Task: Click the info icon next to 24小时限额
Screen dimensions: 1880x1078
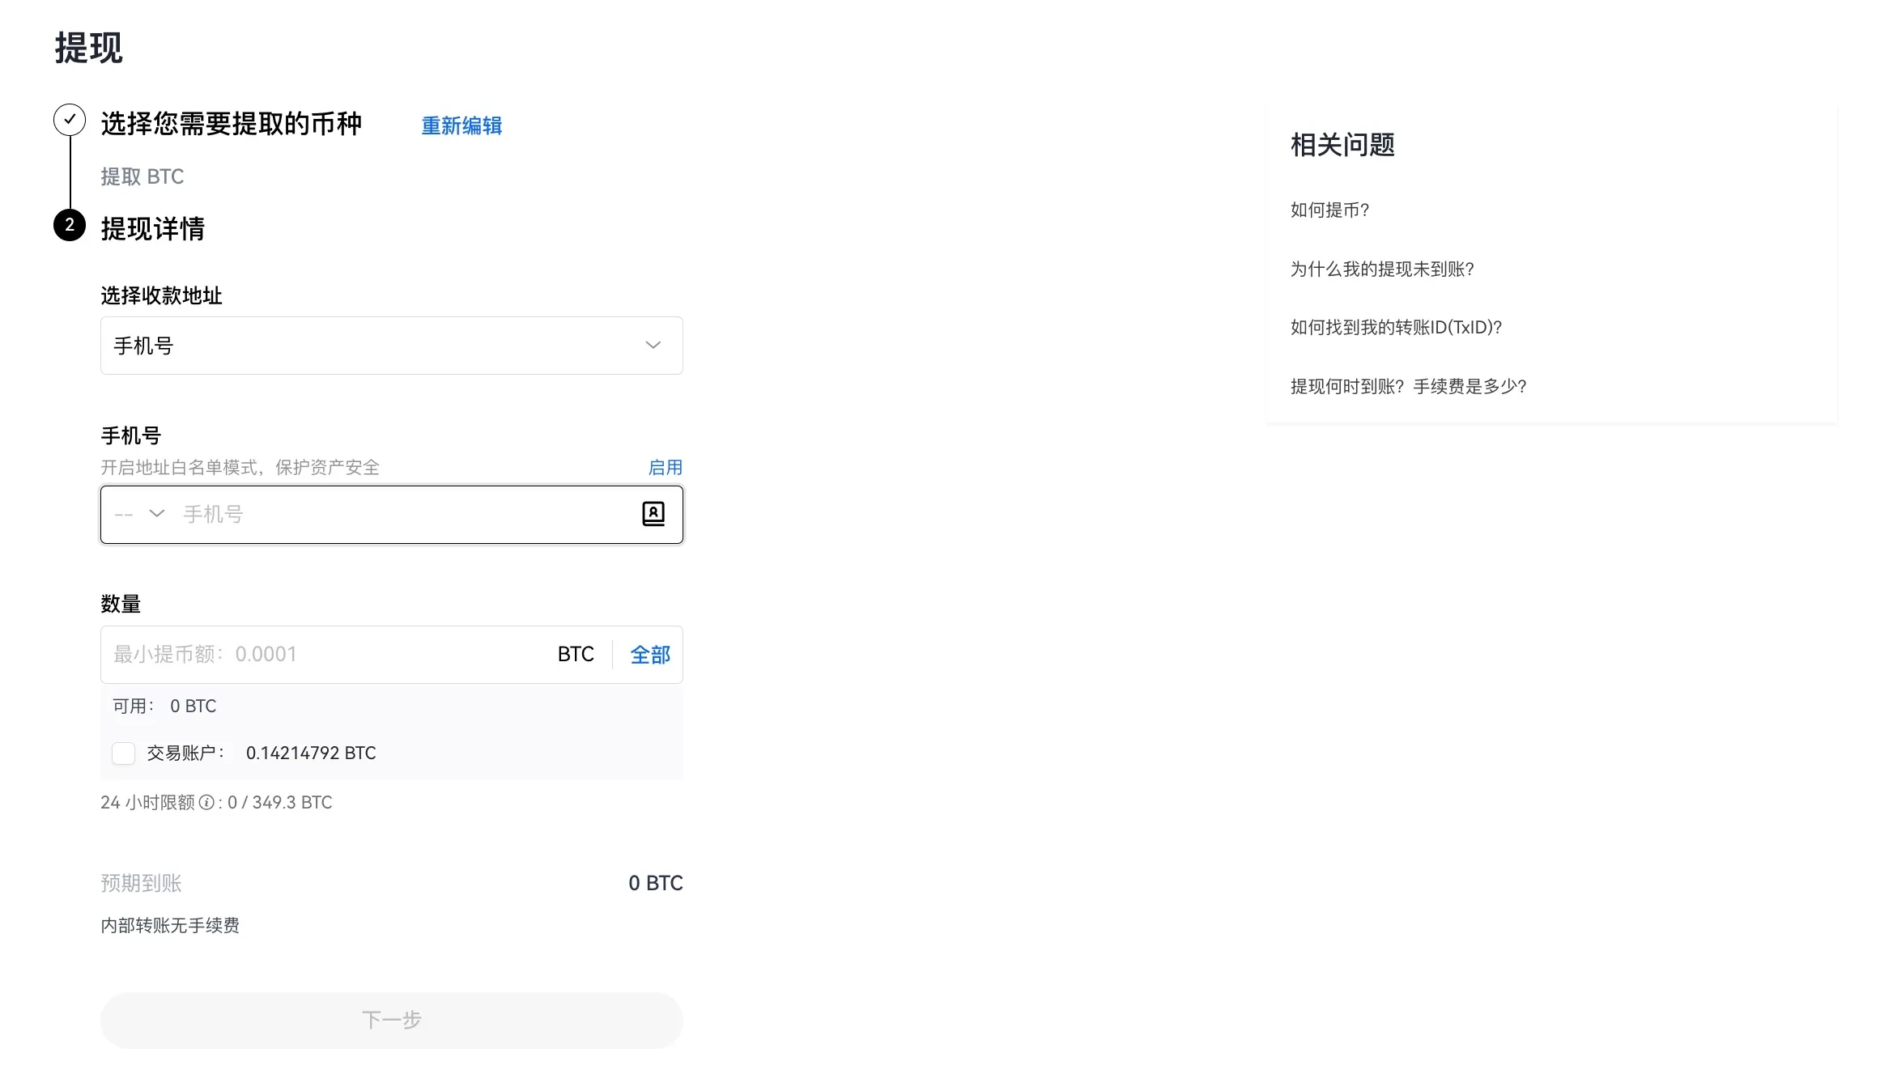Action: (x=208, y=802)
